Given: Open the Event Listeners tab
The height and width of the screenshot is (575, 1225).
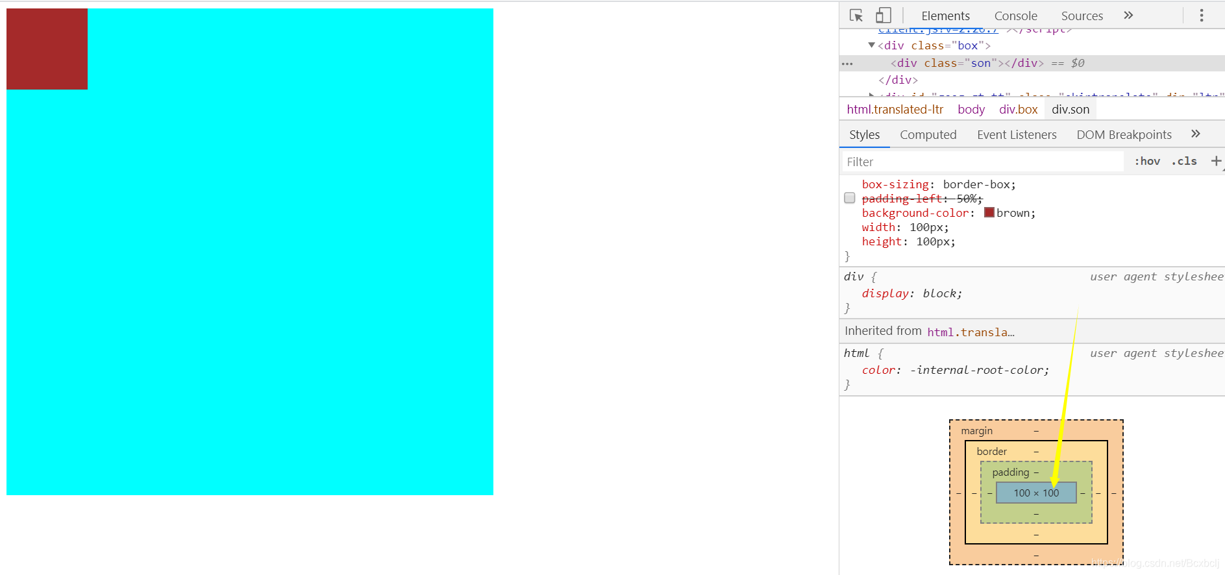Looking at the screenshot, I should coord(1017,135).
